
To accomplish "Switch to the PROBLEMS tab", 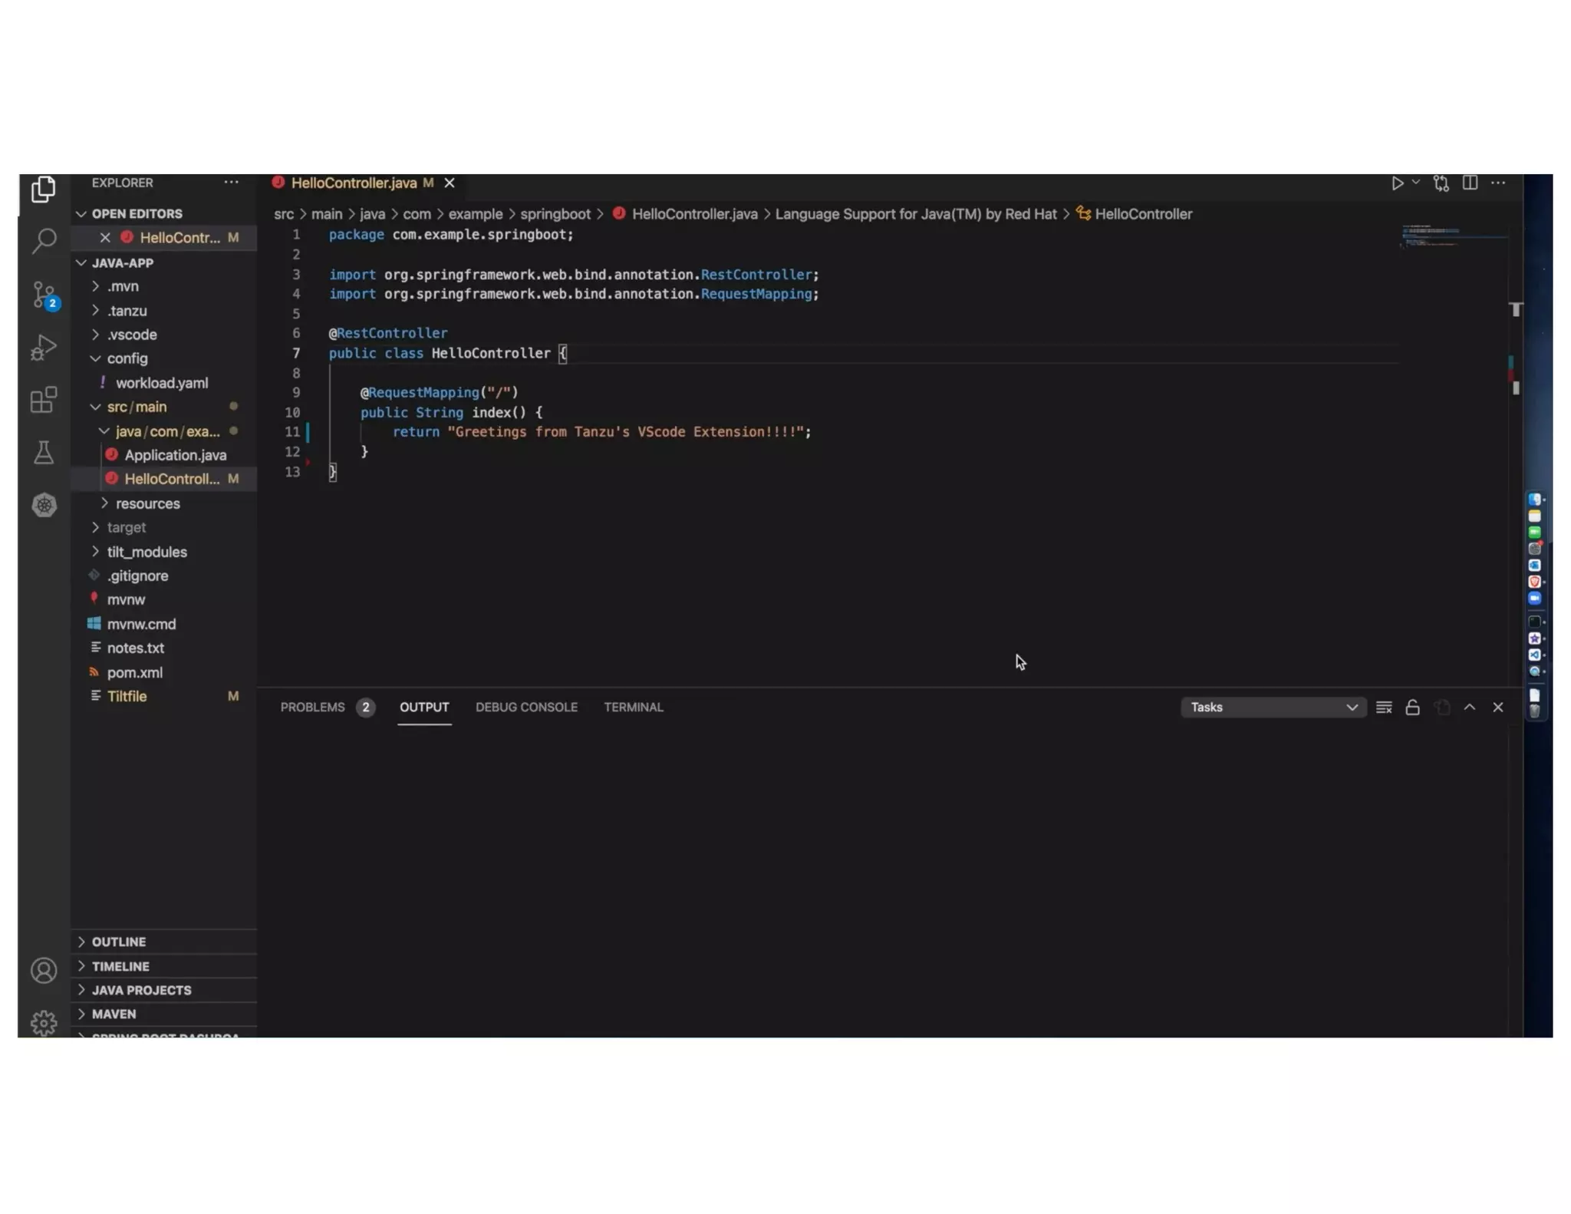I will pos(312,708).
